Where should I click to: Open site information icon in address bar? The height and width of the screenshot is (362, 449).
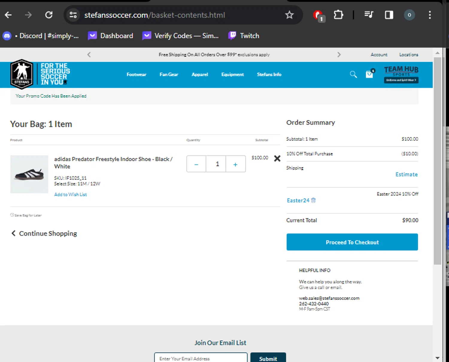coord(73,15)
